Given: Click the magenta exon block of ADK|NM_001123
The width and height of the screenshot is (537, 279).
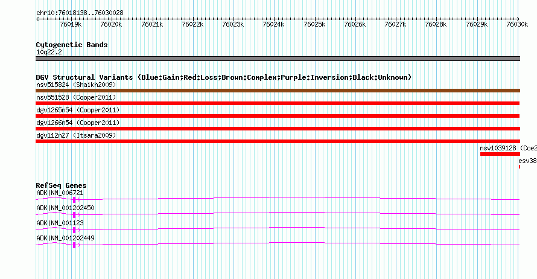Looking at the screenshot, I should [x=74, y=230].
